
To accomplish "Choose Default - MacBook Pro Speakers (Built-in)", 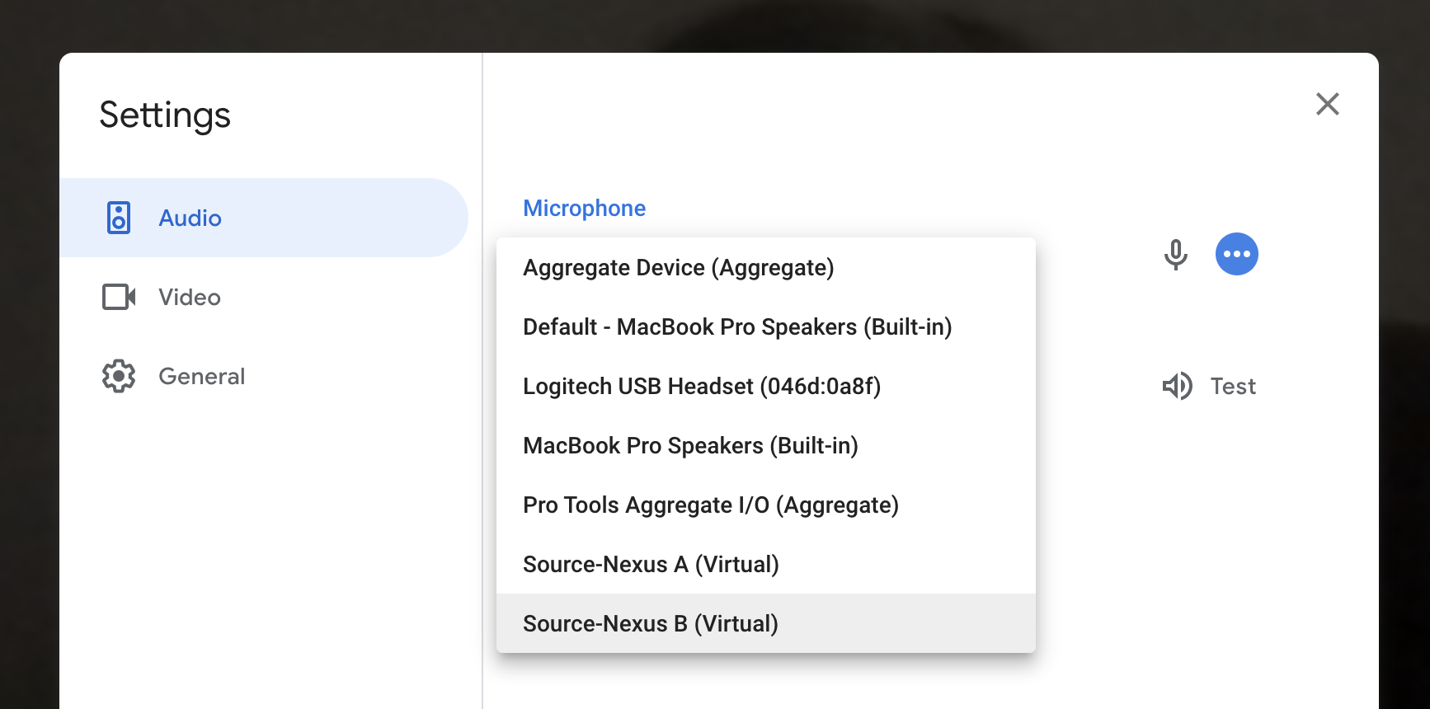I will pyautogui.click(x=736, y=327).
